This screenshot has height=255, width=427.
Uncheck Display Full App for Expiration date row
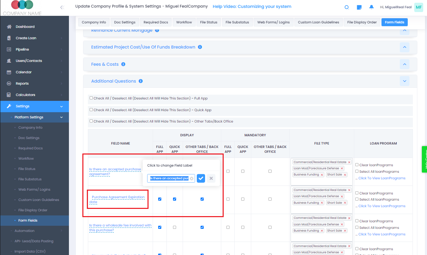click(160, 199)
